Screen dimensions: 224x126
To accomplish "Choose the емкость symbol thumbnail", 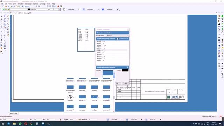I will (x=94, y=97).
